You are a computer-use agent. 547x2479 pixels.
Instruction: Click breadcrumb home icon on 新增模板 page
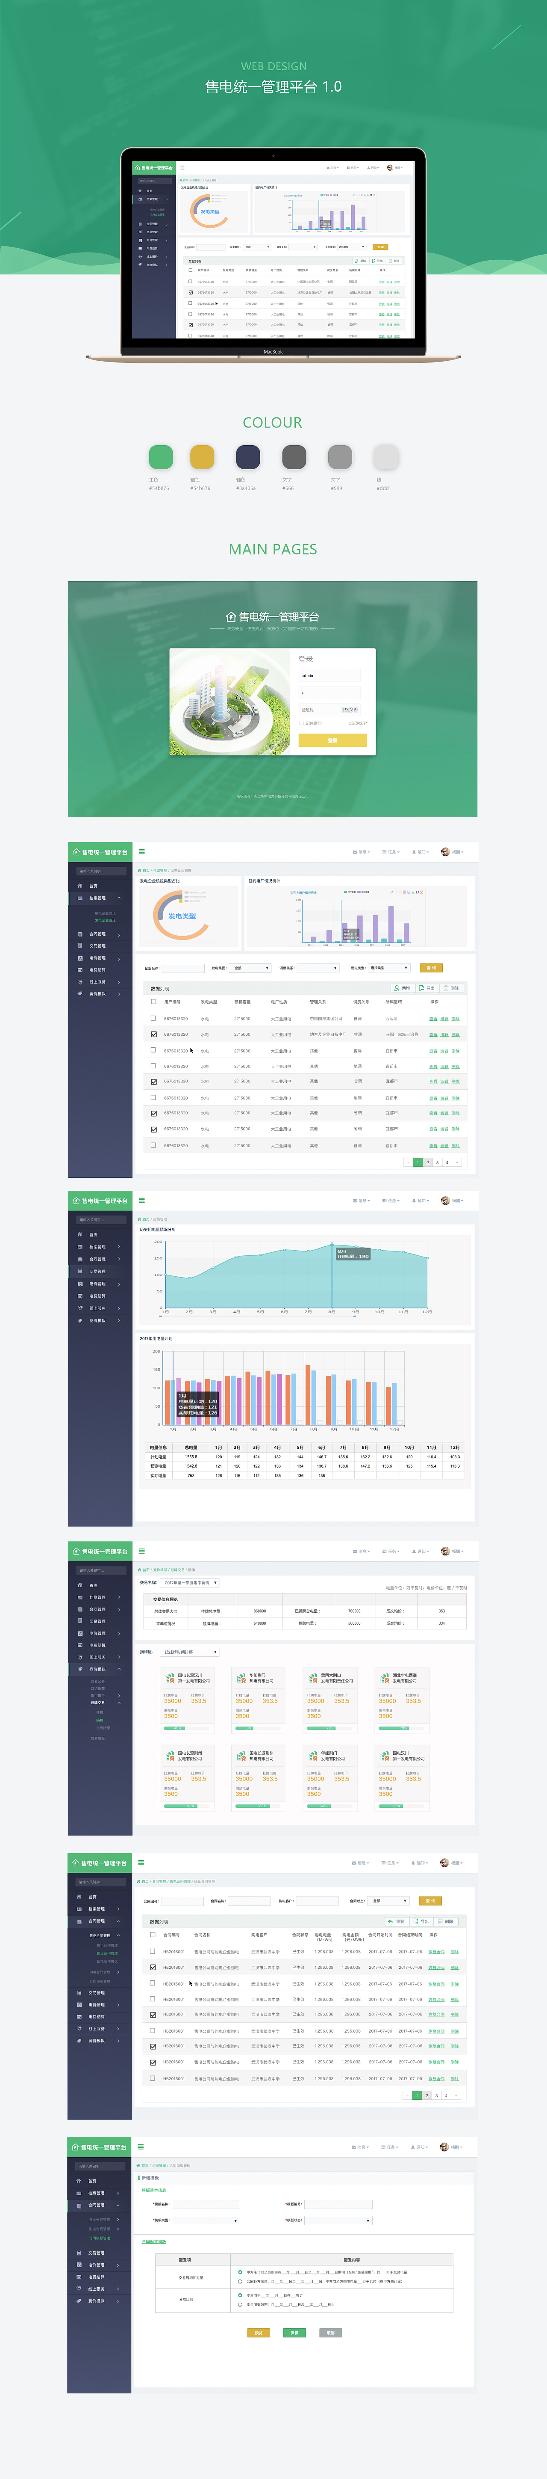pos(139,2165)
